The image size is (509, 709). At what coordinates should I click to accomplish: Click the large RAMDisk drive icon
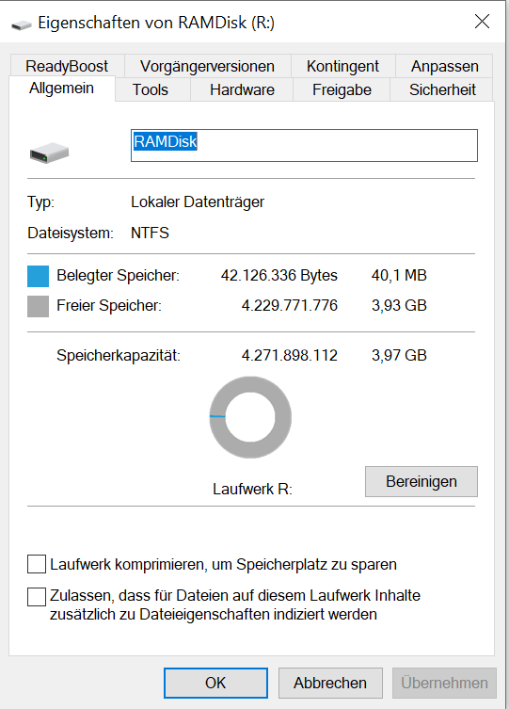[49, 153]
